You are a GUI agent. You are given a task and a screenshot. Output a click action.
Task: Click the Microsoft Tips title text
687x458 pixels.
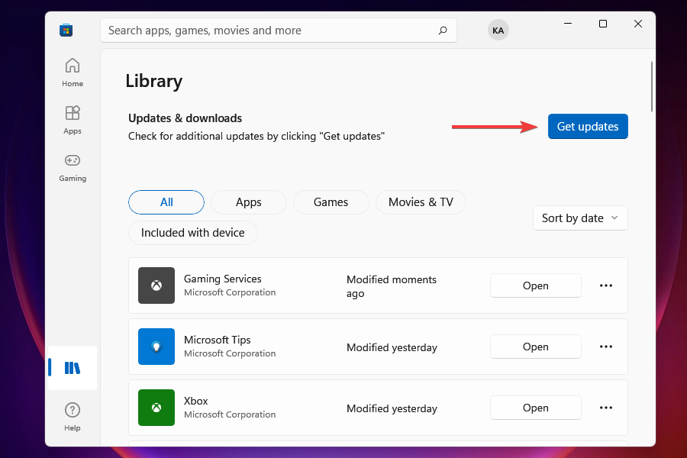[218, 340]
